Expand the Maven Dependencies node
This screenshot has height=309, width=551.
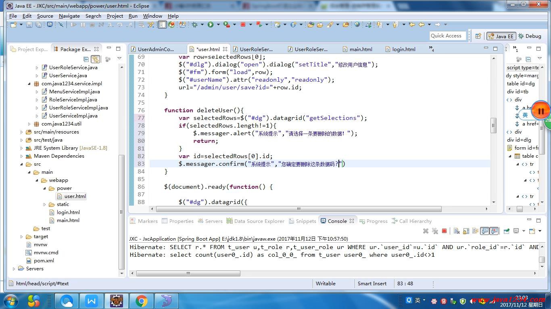coord(22,156)
